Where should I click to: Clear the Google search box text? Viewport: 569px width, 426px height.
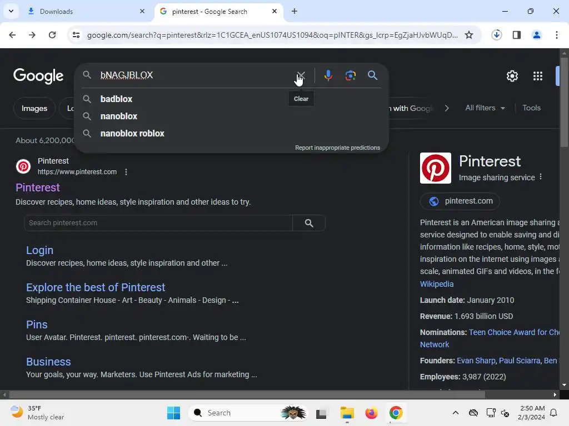[301, 75]
